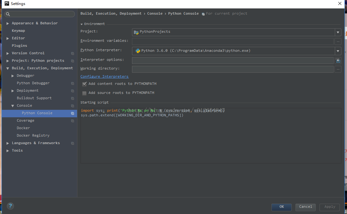
Task: Click the PythonProjects folder icon in Project field
Action: (136, 32)
